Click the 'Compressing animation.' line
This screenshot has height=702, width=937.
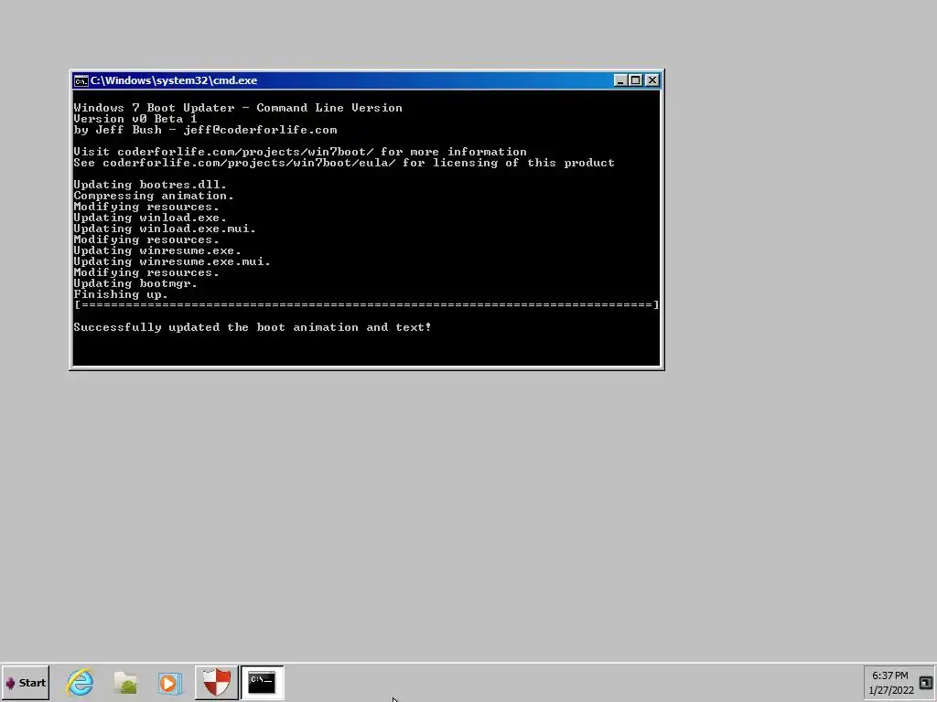154,196
